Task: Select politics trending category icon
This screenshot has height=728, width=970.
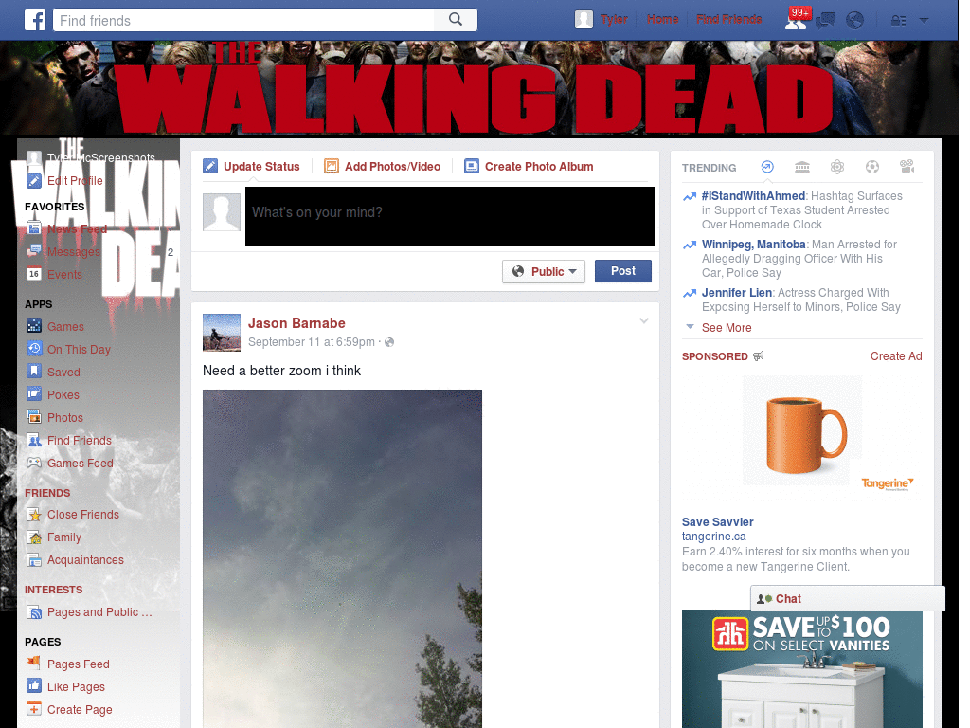Action: (x=802, y=167)
